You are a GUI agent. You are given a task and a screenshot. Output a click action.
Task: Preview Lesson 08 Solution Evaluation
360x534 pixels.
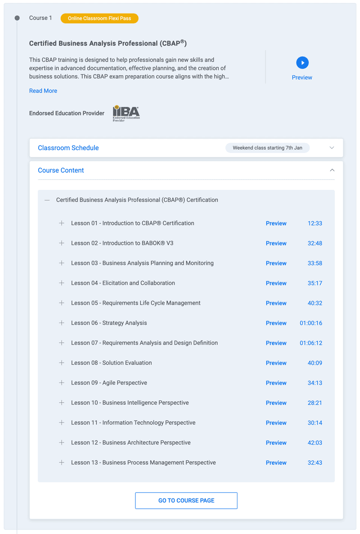point(276,363)
